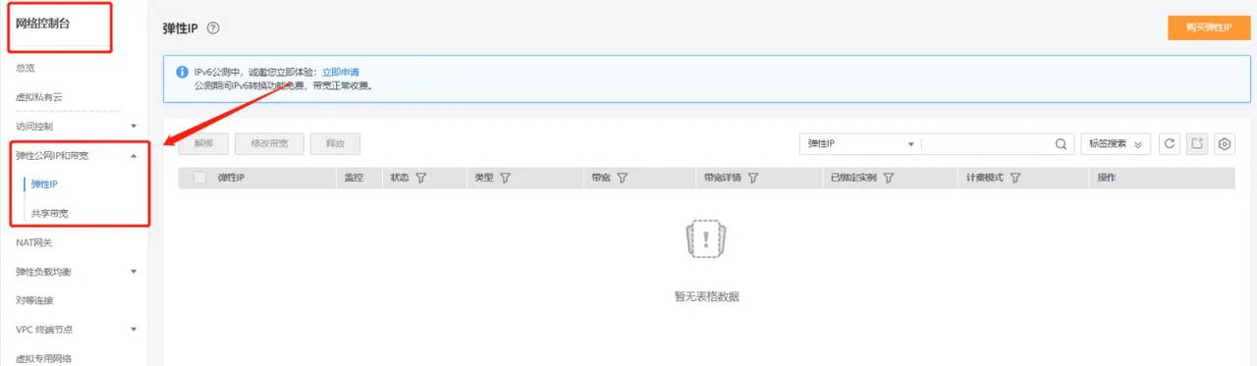Click the 监控 column header
The width and height of the screenshot is (1257, 366).
click(x=355, y=179)
